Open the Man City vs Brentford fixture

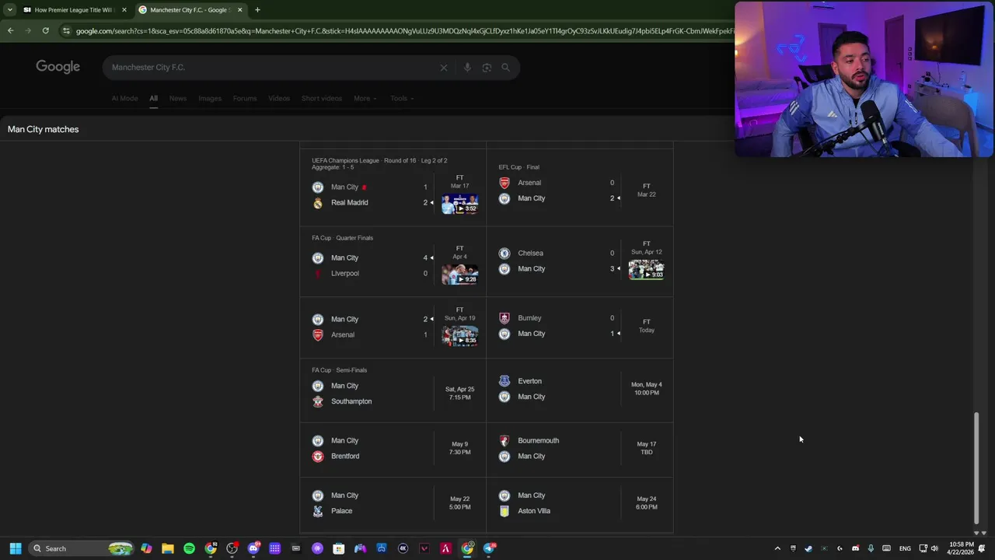tap(393, 449)
